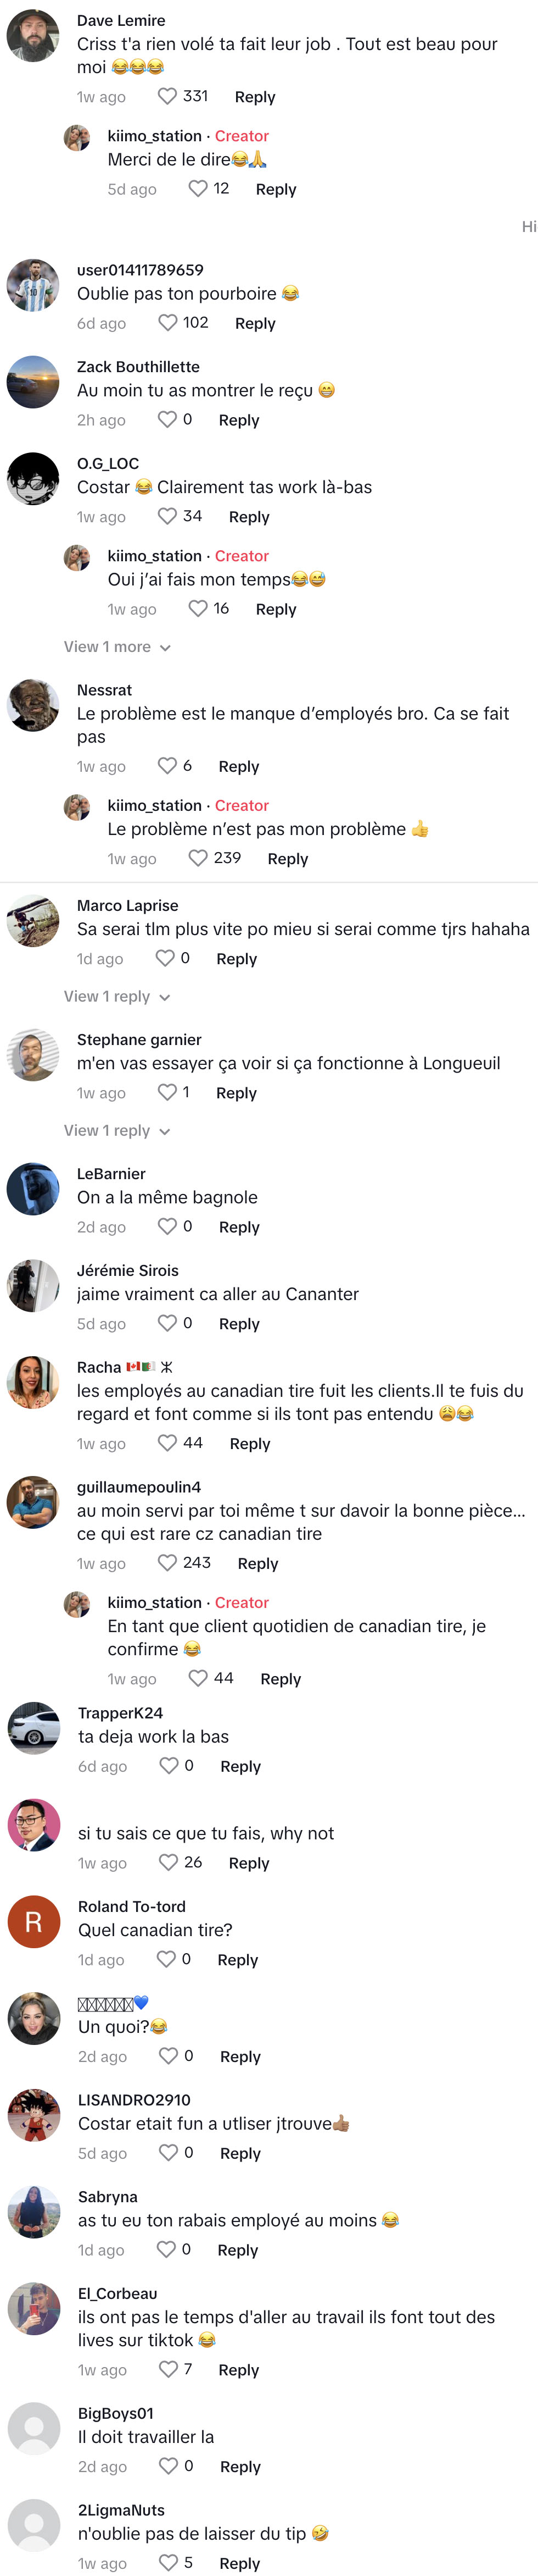This screenshot has height=2576, width=538.
Task: Like 2LigmaNuts' comment about the tip
Action: pyautogui.click(x=167, y=2562)
